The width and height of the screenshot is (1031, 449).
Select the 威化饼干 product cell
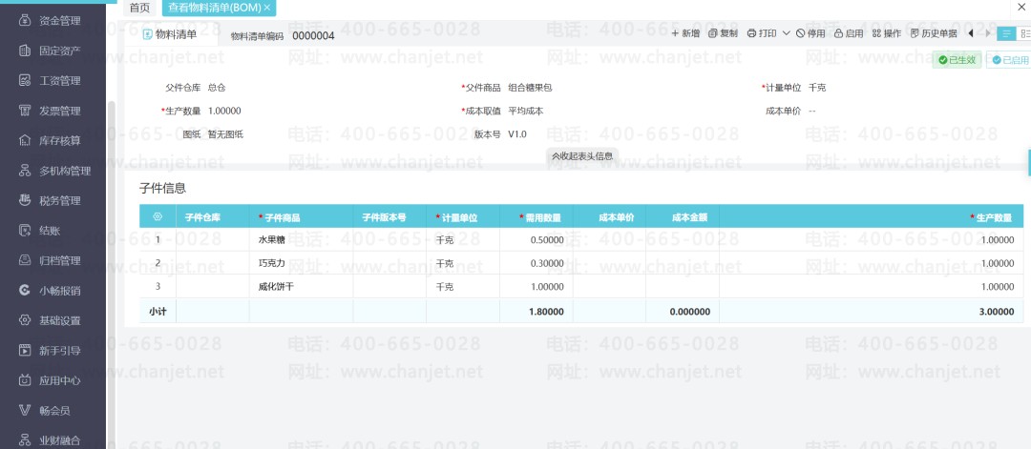(x=301, y=287)
